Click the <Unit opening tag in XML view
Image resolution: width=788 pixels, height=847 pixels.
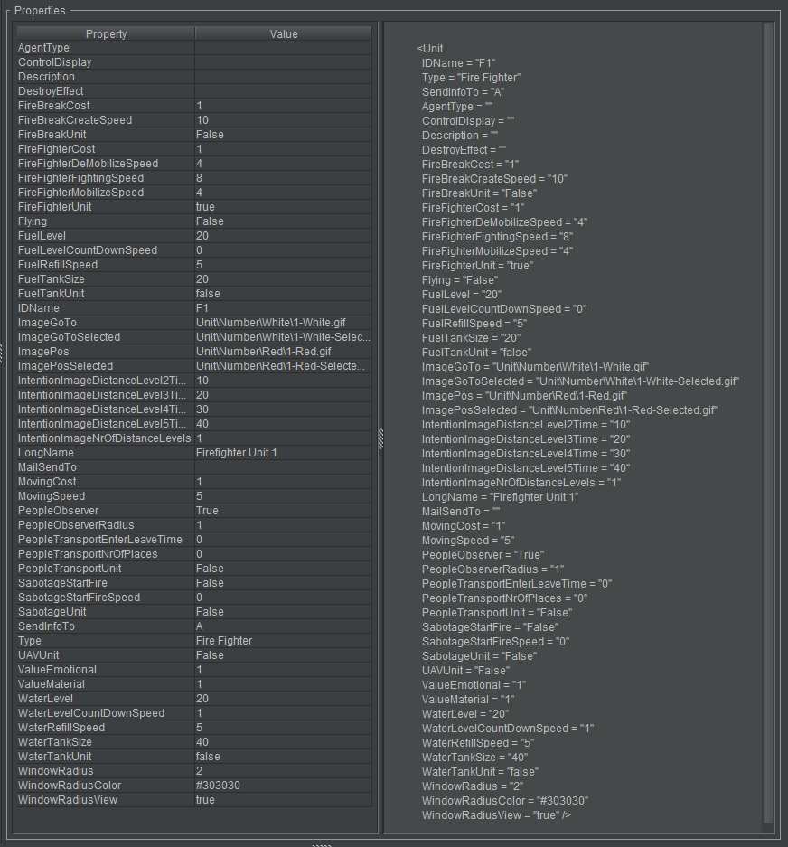point(430,49)
